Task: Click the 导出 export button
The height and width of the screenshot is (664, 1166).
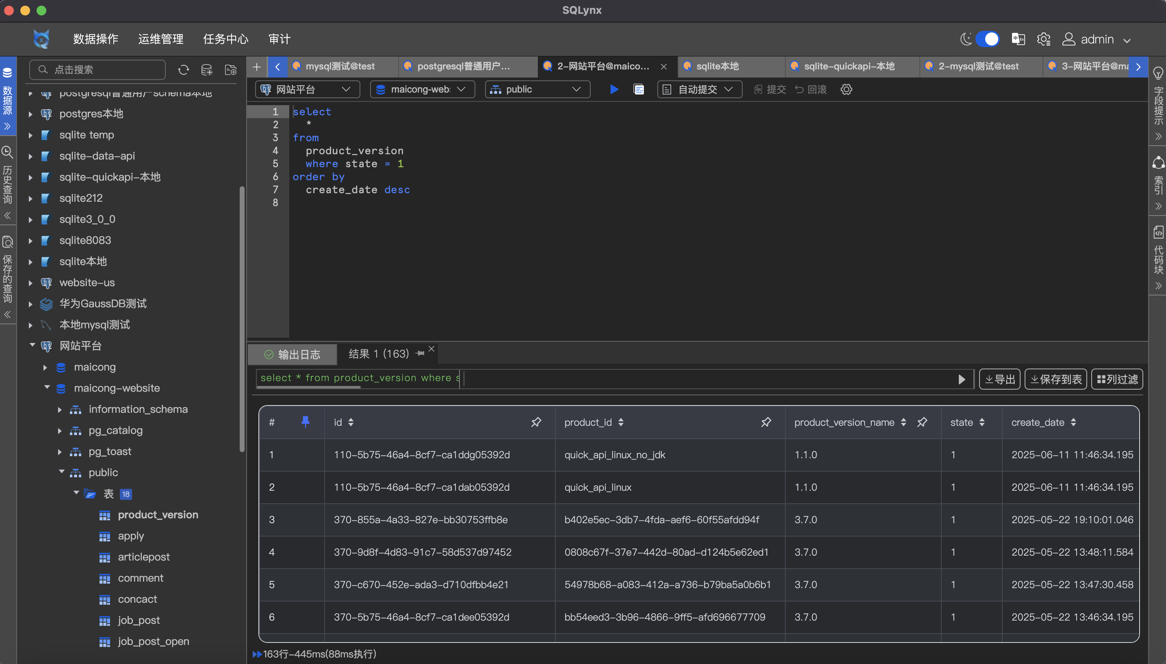Action: 999,379
